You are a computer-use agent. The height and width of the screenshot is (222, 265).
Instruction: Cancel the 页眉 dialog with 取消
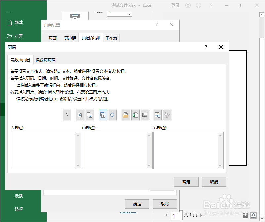214,182
